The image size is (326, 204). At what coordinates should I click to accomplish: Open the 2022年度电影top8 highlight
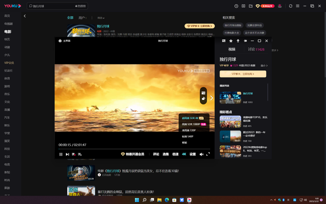point(230,151)
